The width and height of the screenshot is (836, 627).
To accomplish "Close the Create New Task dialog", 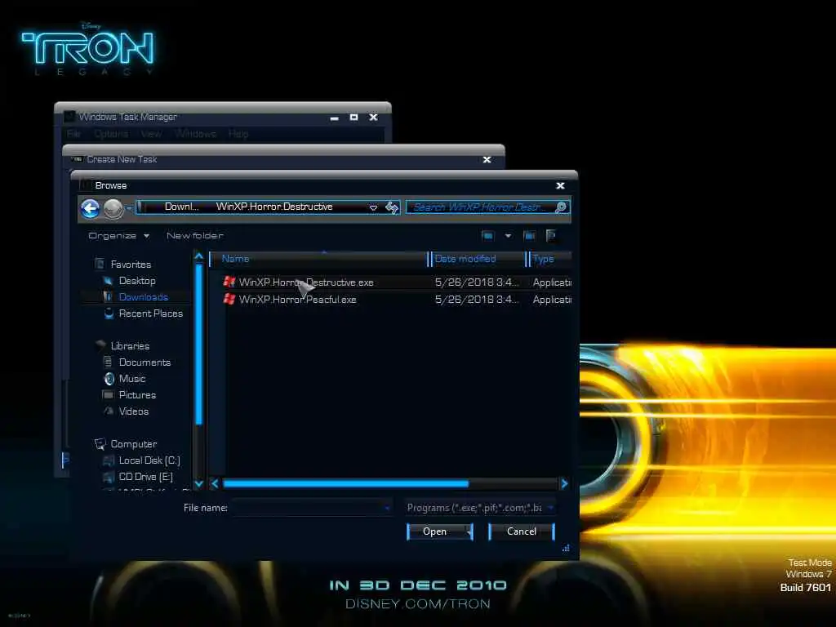I will click(x=487, y=159).
